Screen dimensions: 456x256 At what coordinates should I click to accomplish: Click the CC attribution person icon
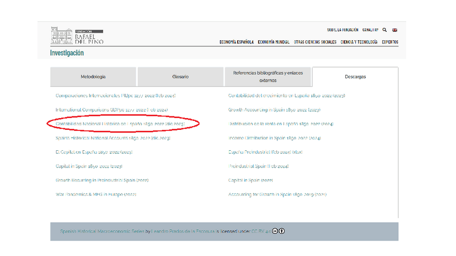(281, 231)
